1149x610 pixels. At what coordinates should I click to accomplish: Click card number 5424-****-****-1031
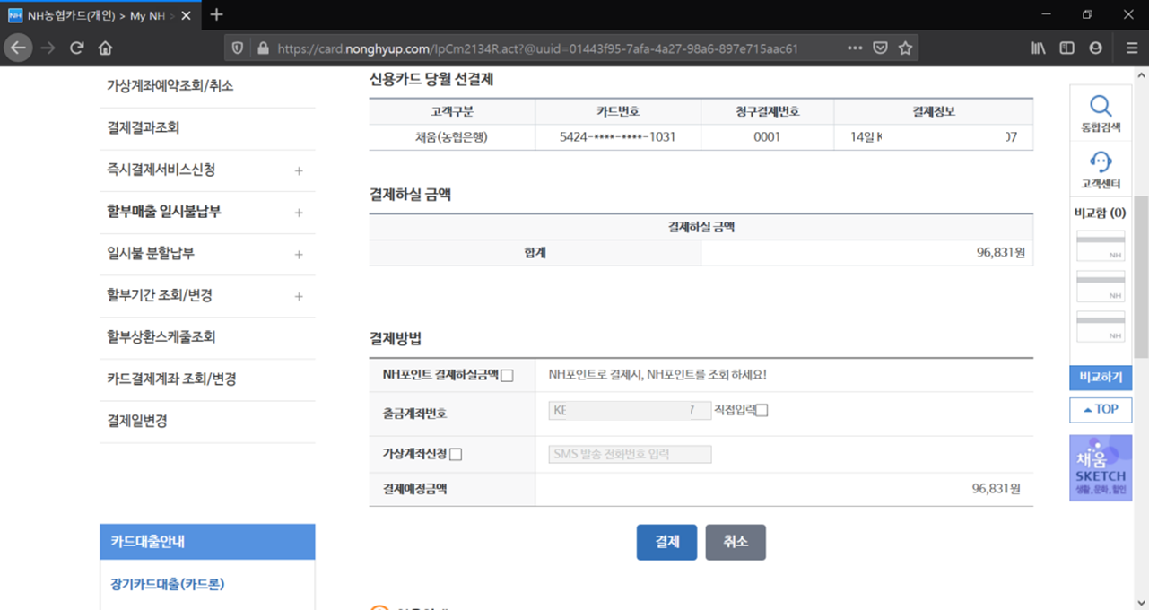coord(617,137)
